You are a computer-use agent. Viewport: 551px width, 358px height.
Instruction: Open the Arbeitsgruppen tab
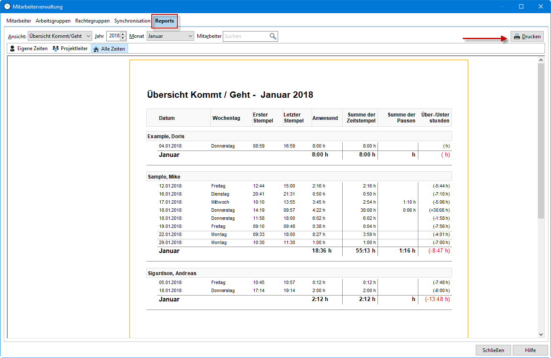(53, 21)
